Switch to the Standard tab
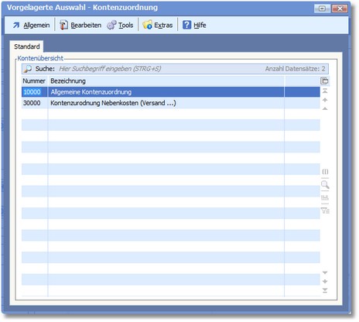The height and width of the screenshot is (322, 359). click(x=27, y=46)
